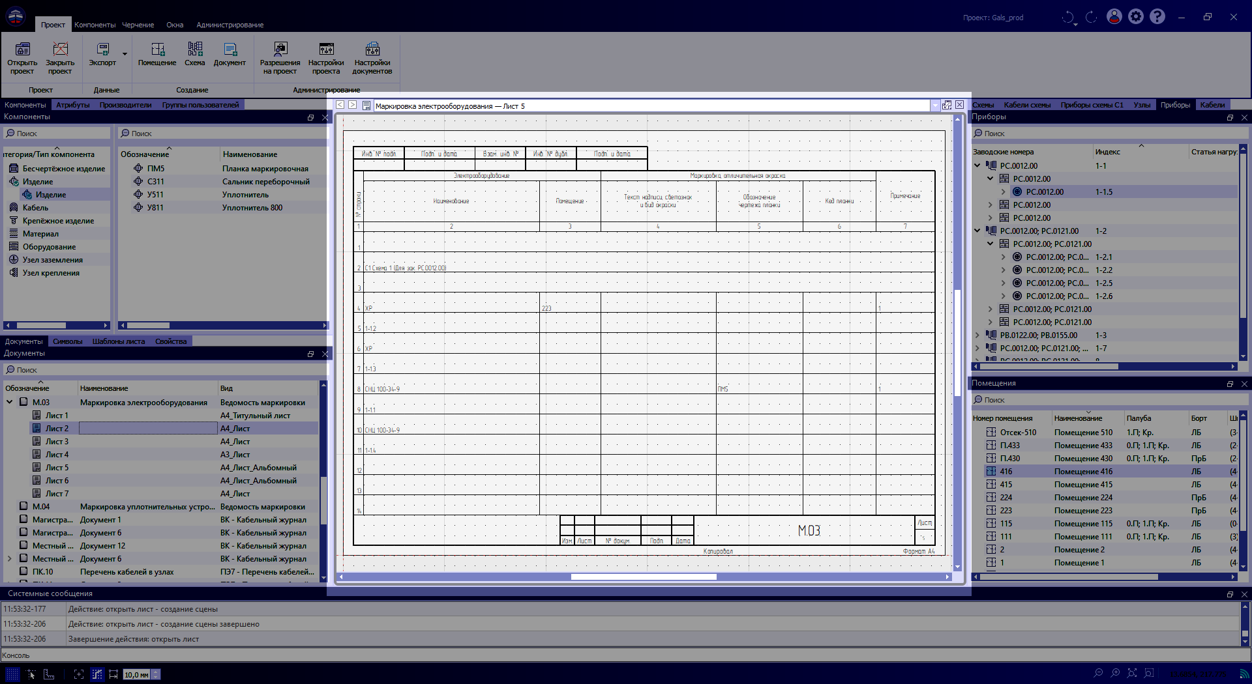Expand the РВ.0122.00; РВ.0155.00 entry

click(x=976, y=335)
